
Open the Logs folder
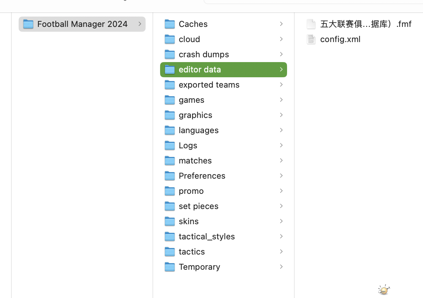point(188,146)
